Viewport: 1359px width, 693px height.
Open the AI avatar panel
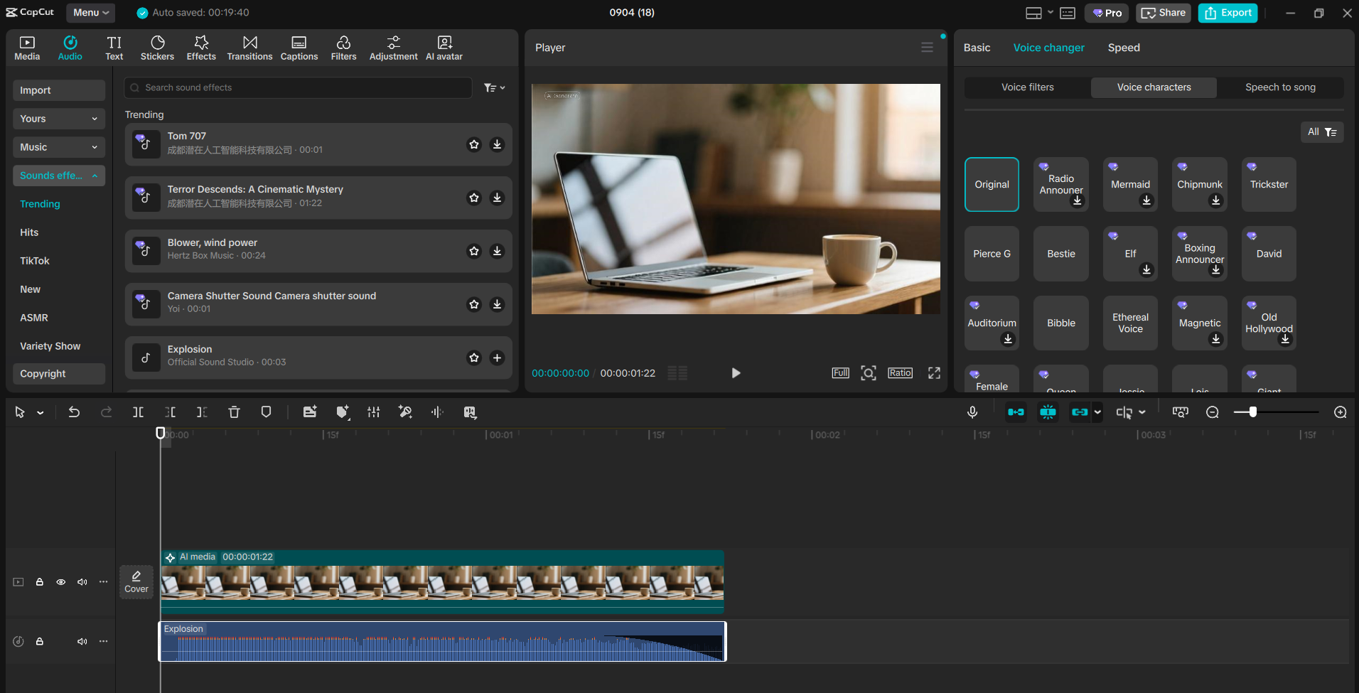(x=444, y=47)
